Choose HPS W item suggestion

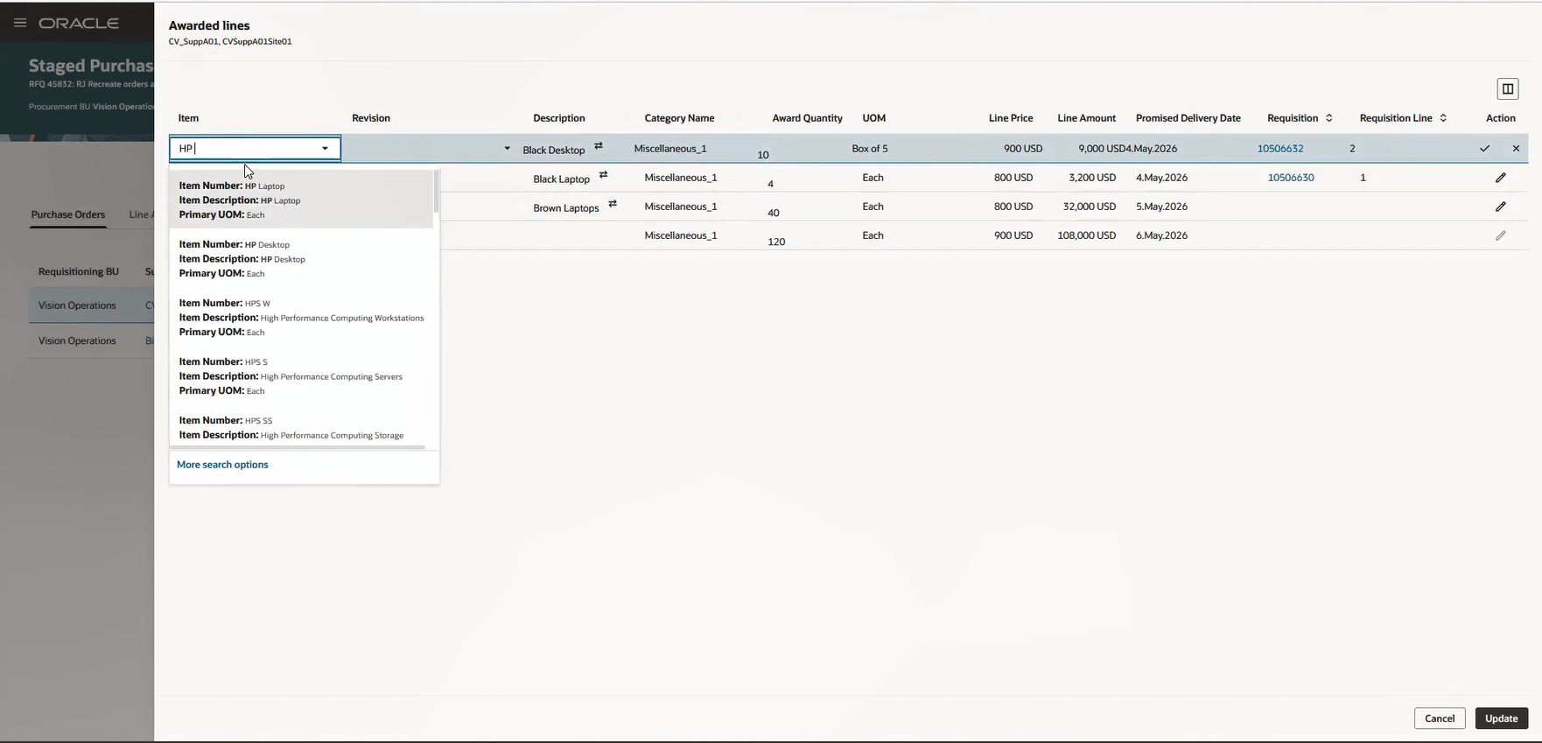coord(301,317)
